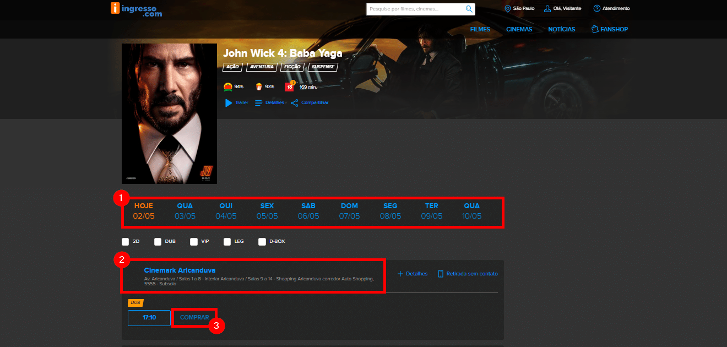The height and width of the screenshot is (347, 727).
Task: Open the Cinemark Aricanduva cinema link
Action: (x=180, y=270)
